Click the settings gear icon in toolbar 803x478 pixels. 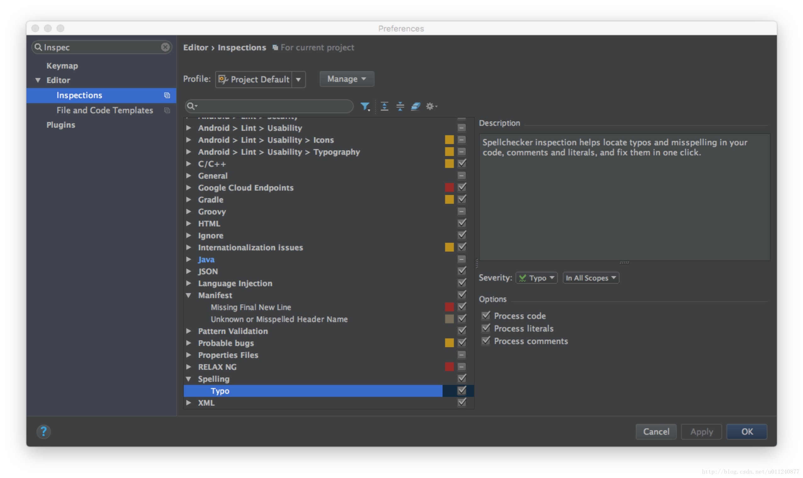431,106
